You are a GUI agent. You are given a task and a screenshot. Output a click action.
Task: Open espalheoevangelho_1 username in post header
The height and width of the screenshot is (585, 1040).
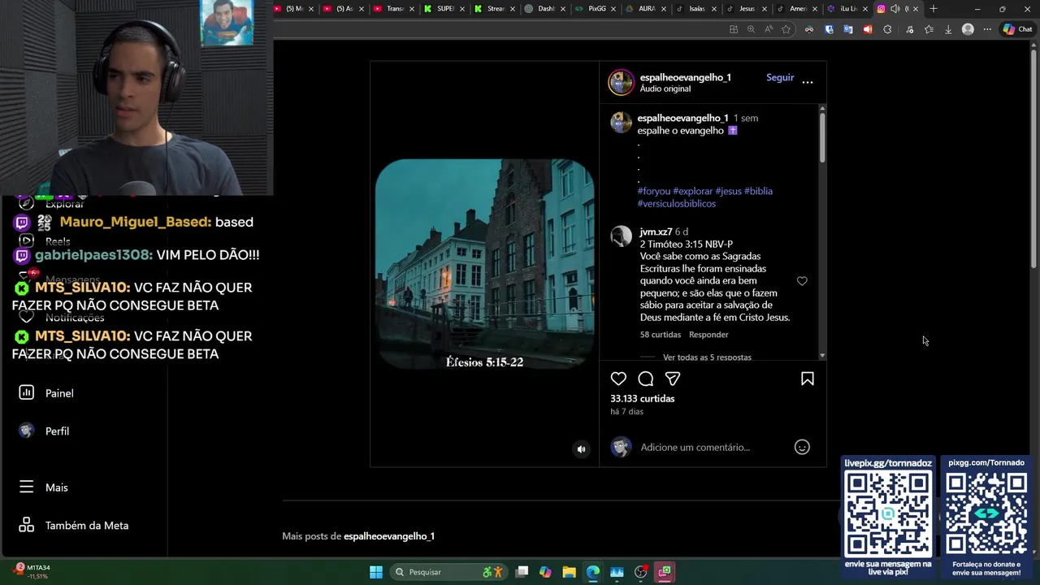pyautogui.click(x=686, y=77)
